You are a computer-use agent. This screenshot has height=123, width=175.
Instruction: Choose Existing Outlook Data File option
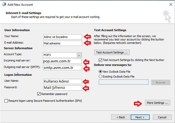point(100,77)
